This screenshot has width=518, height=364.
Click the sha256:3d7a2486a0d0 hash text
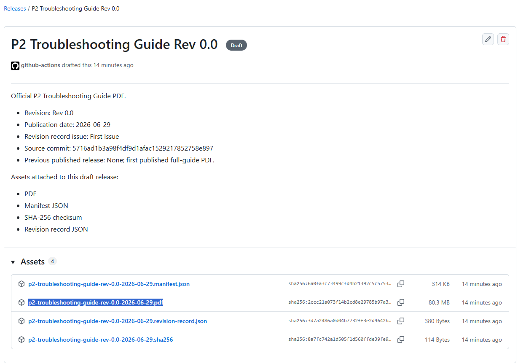tap(340, 321)
